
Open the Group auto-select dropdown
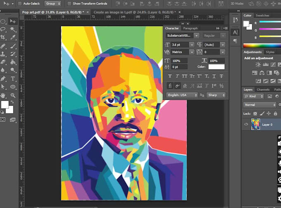(x=53, y=4)
